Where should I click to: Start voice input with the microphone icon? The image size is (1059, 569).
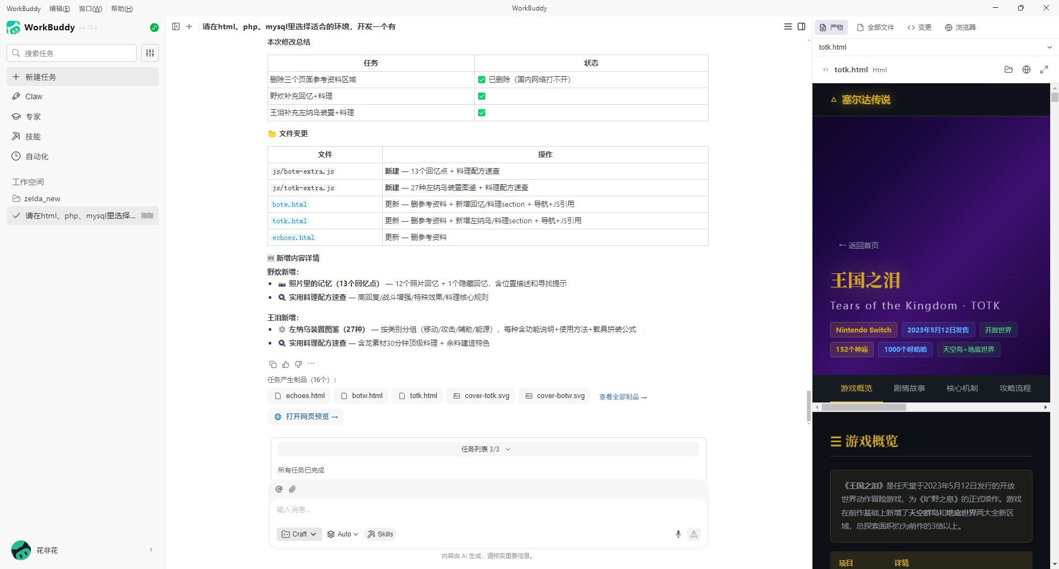[678, 534]
